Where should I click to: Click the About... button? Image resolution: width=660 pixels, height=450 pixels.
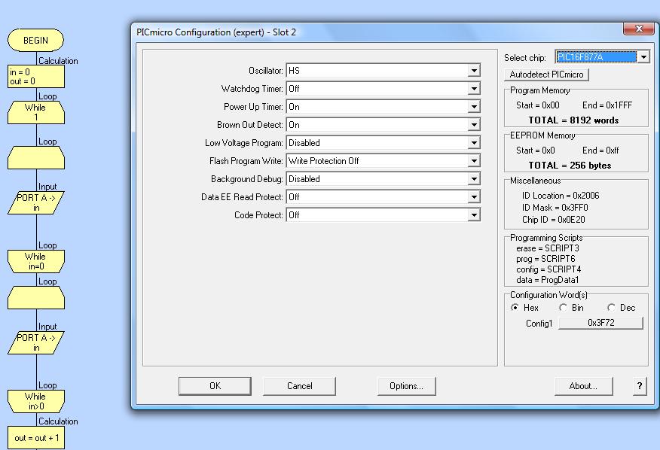[x=583, y=386]
